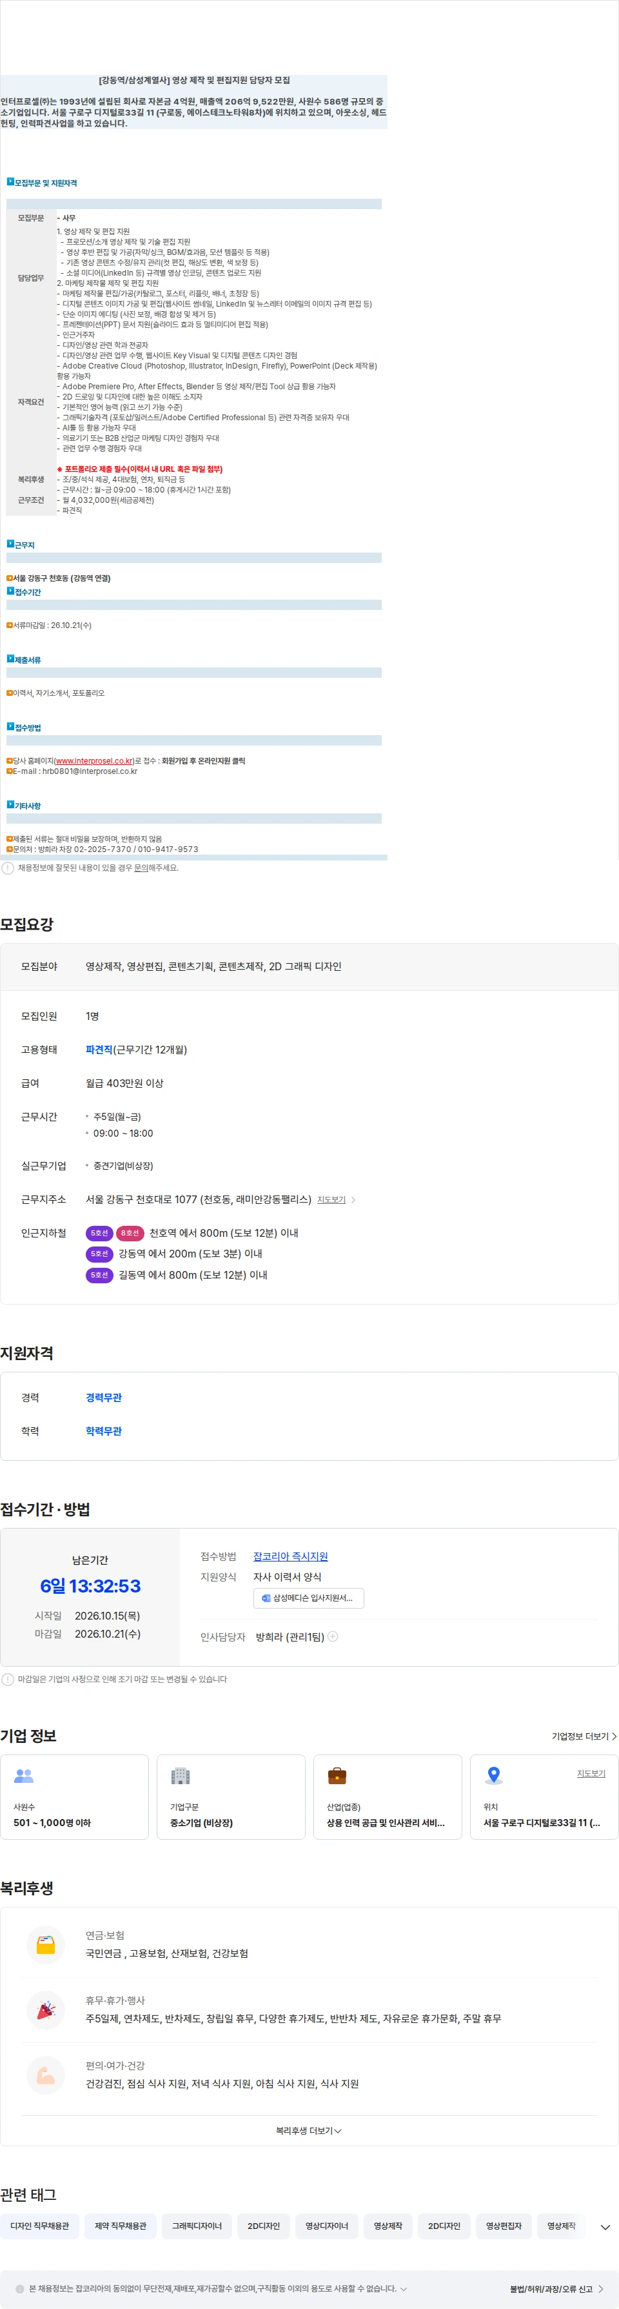Click the 포트폴리오 제출 필수 red notice
Screen dimensions: 619x2309
[x=140, y=469]
